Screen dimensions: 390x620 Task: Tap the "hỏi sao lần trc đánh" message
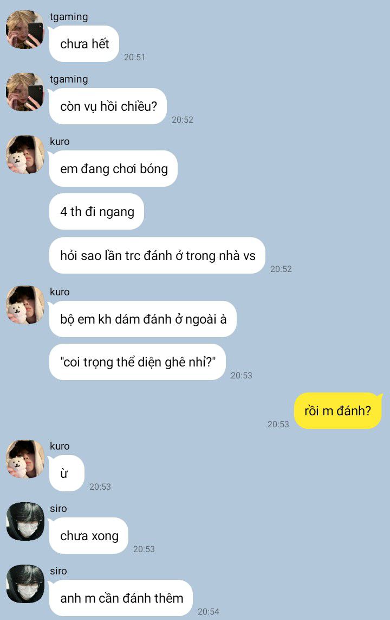click(157, 255)
